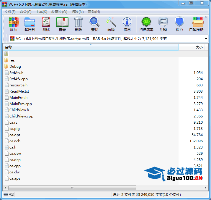This screenshot has height=200, width=211.
Task: Open the address path dropdown arrow
Action: coord(206,39)
